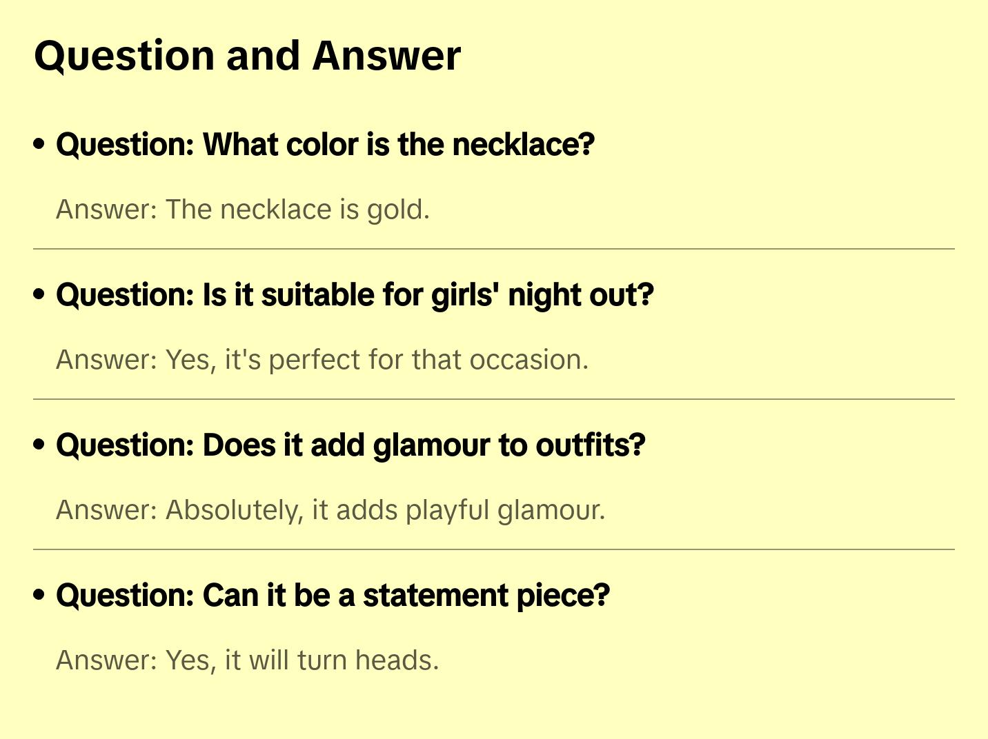Click the bullet beside the glamour question
988x739 pixels.
[39, 445]
